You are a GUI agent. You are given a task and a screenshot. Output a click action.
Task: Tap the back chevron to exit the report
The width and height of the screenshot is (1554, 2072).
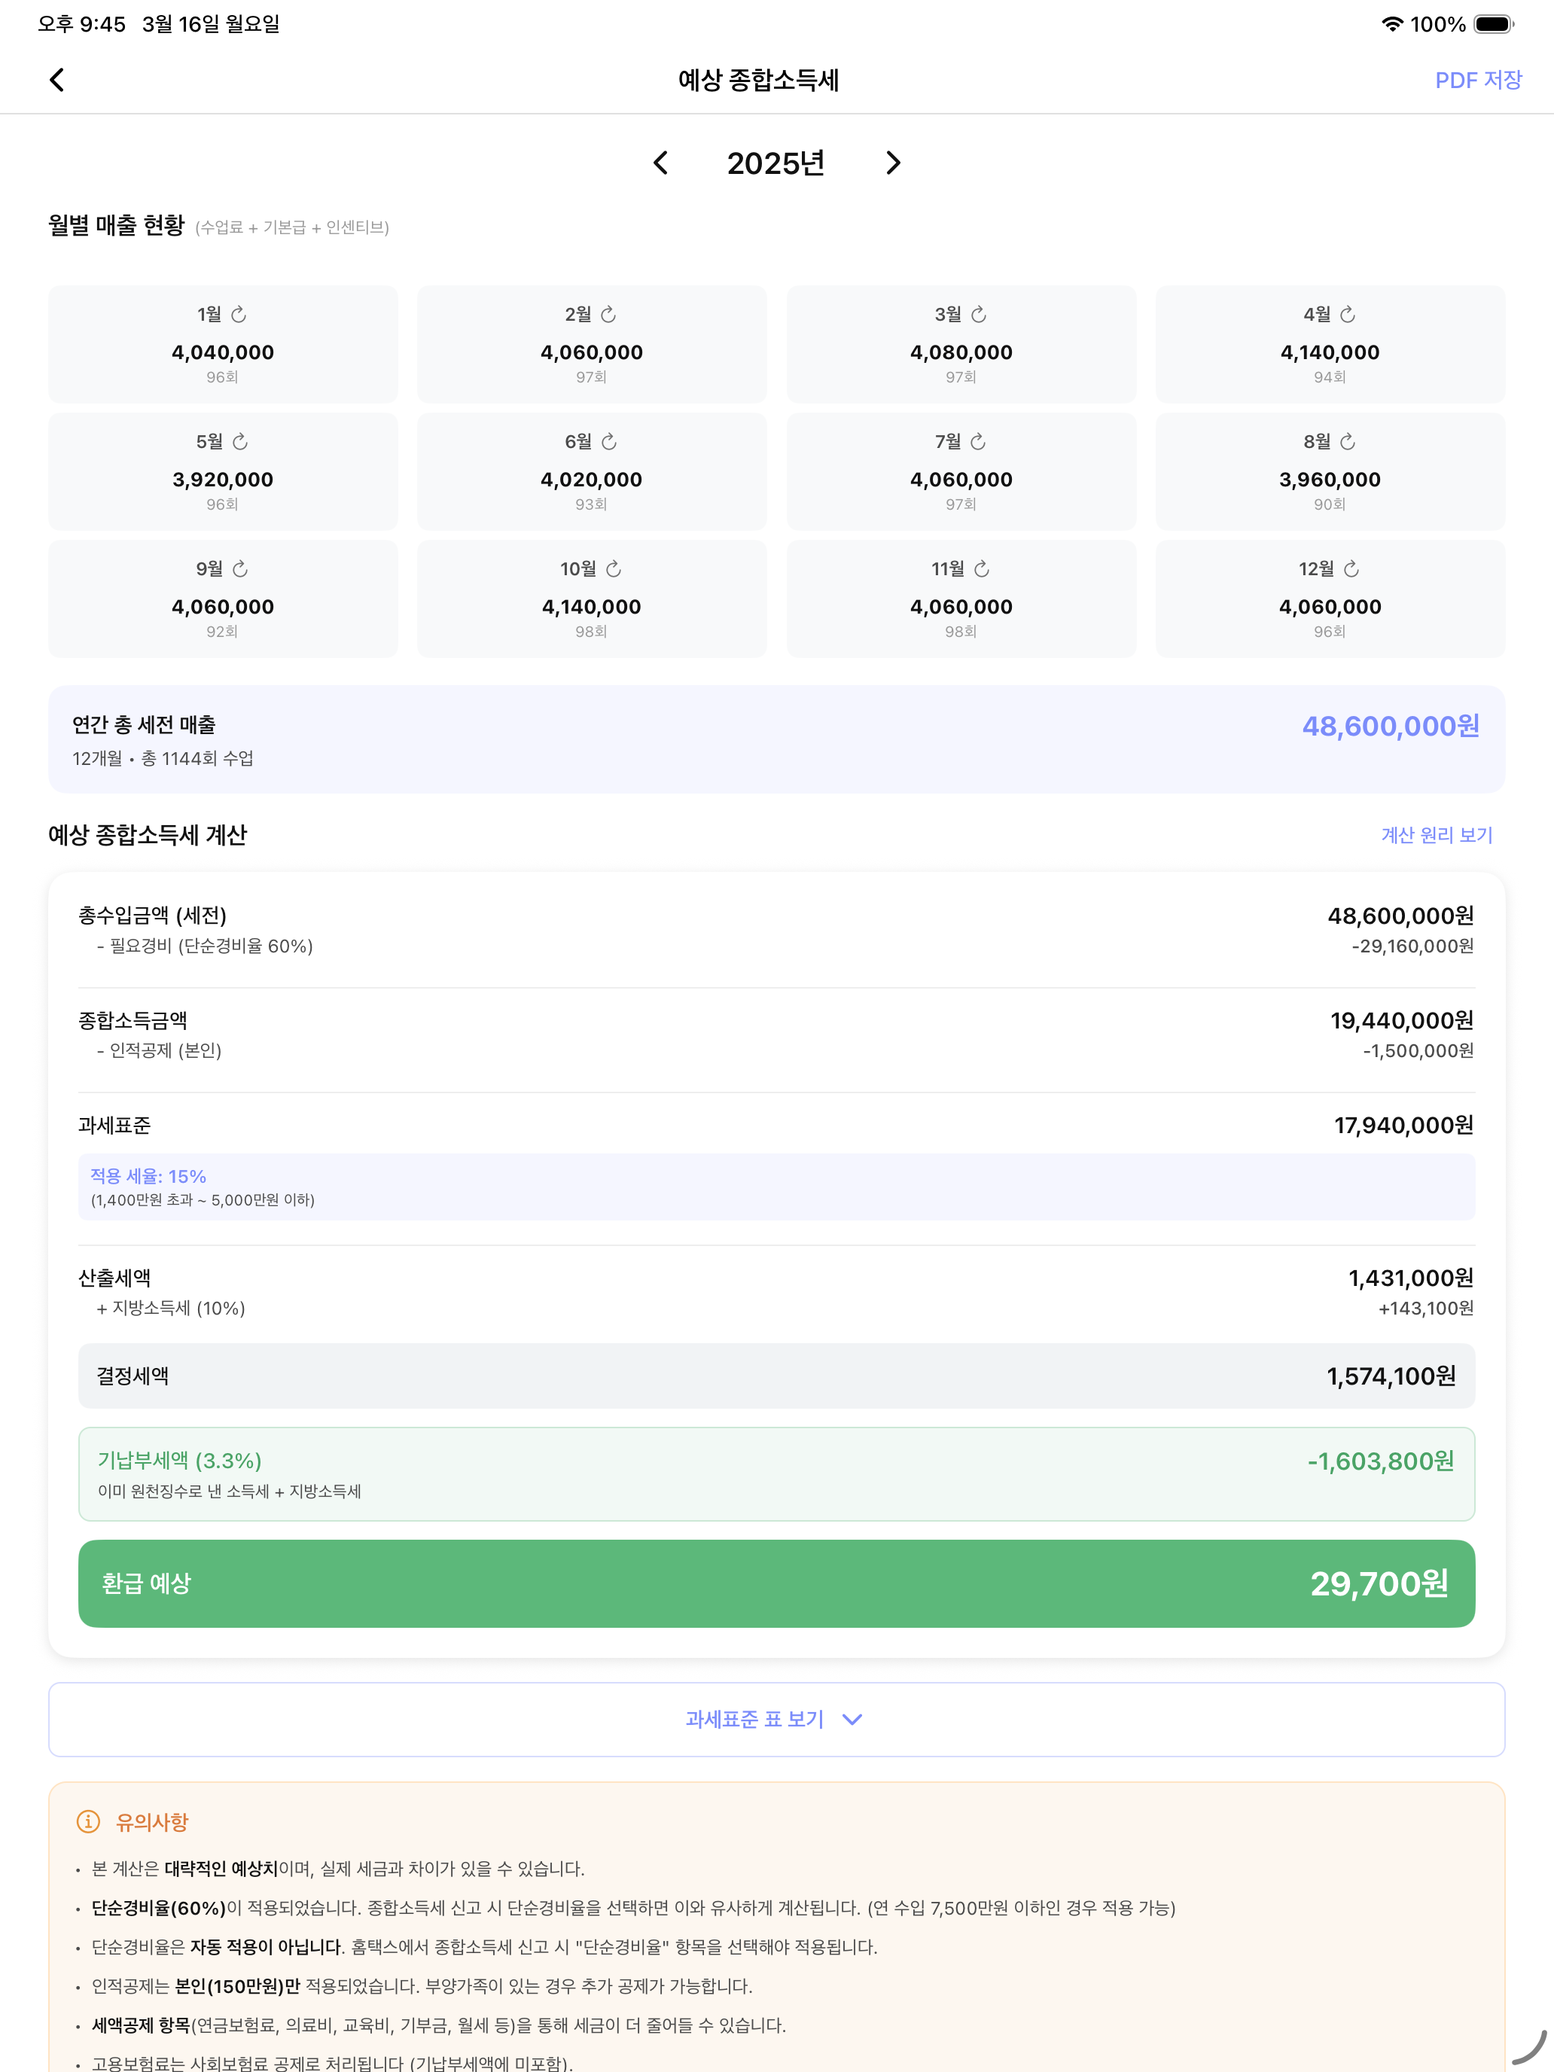pos(57,80)
